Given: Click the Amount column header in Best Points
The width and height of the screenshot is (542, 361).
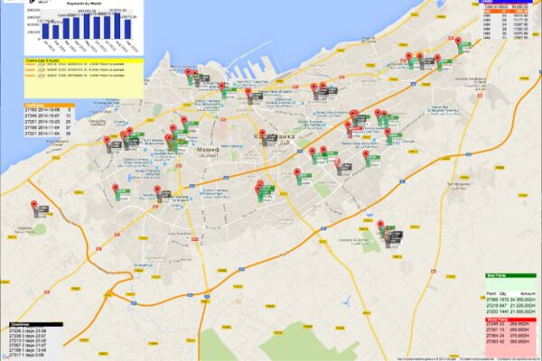Looking at the screenshot, I should pyautogui.click(x=528, y=293).
